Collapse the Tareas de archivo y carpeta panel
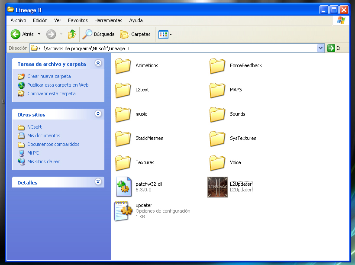The image size is (355, 265). (98, 63)
